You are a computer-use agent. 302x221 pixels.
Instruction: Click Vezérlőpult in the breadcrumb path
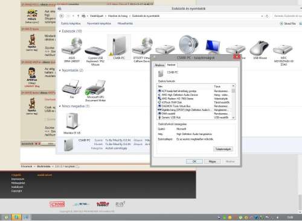(97, 16)
